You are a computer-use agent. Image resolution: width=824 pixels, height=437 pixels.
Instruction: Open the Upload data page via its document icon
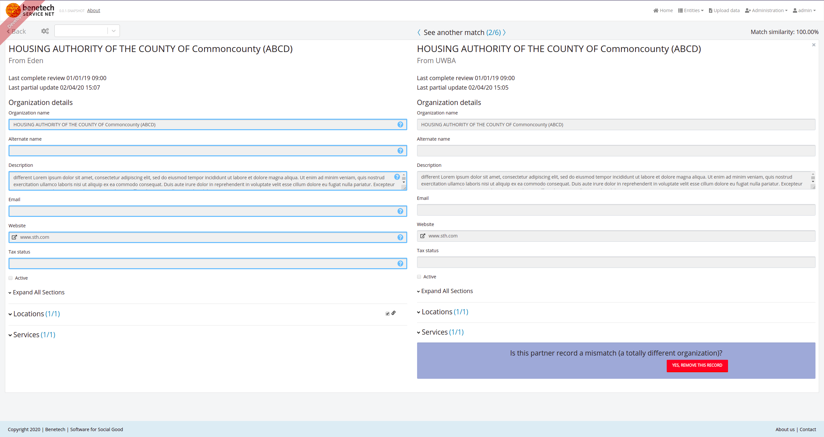click(x=710, y=10)
